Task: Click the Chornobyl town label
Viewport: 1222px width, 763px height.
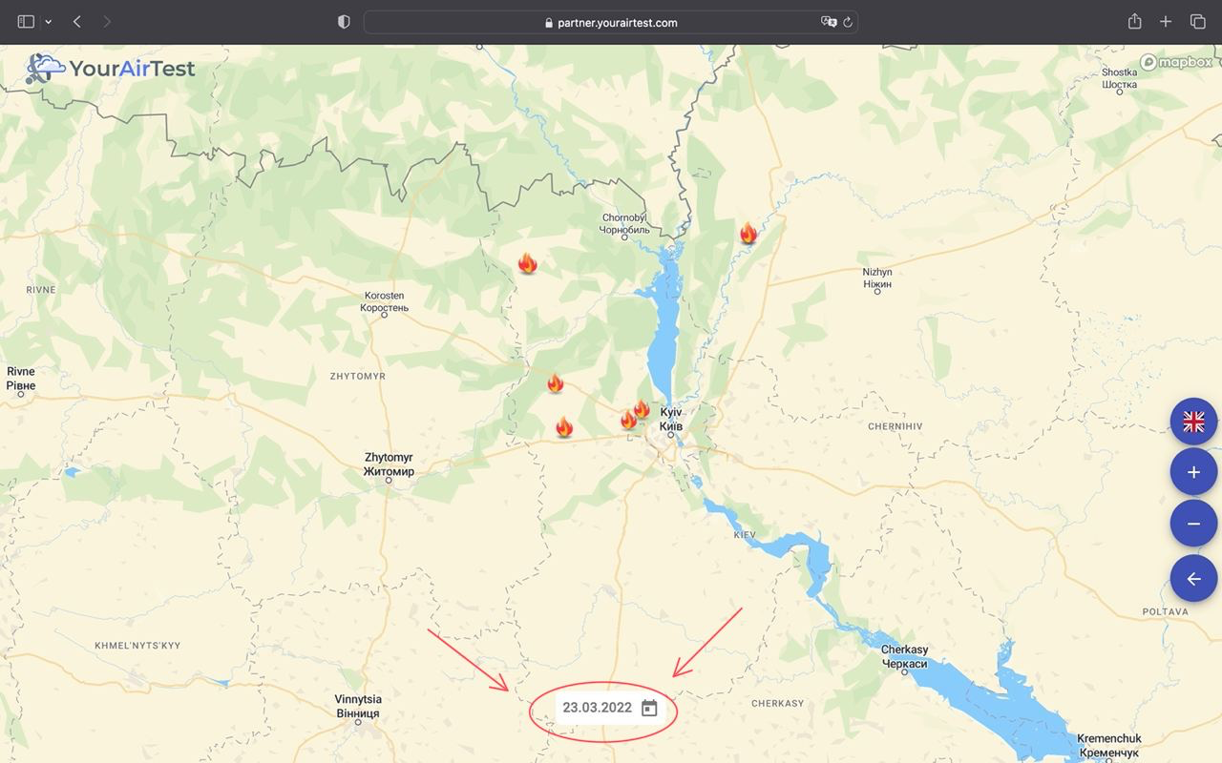Action: pos(624,224)
